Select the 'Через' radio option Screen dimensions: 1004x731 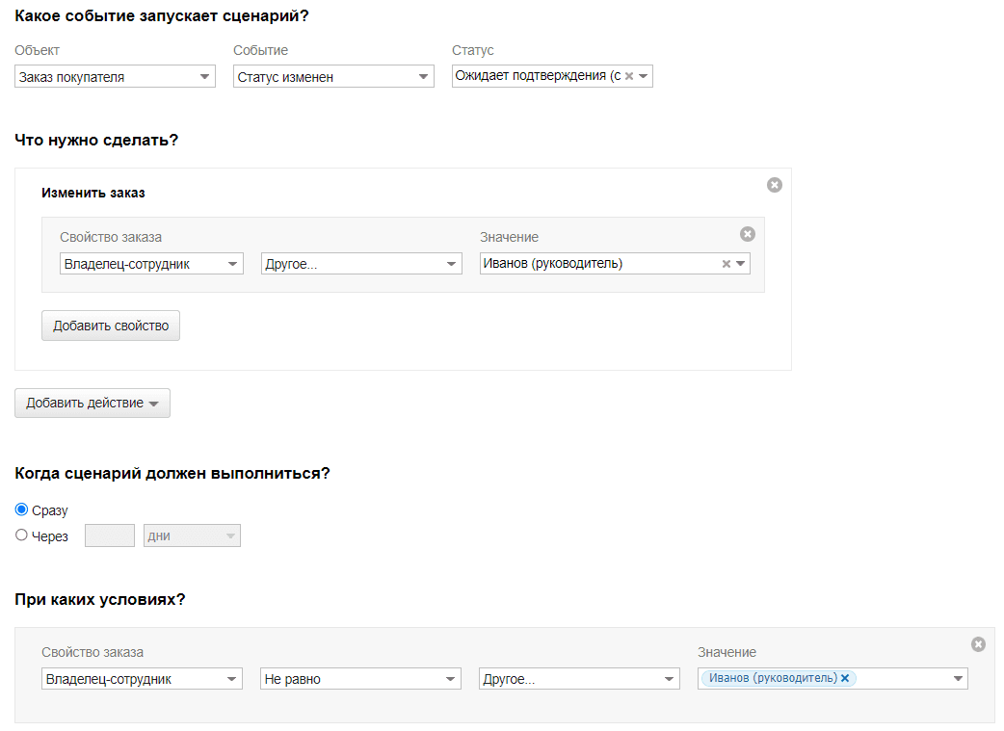click(22, 535)
